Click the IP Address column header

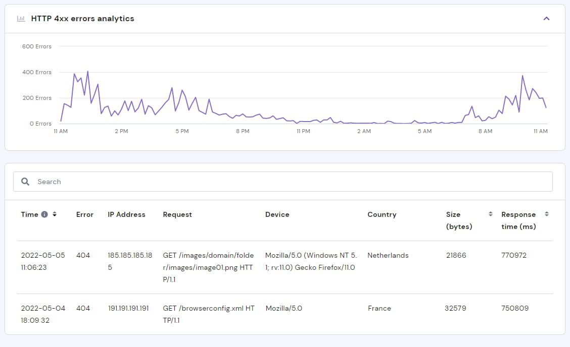126,214
